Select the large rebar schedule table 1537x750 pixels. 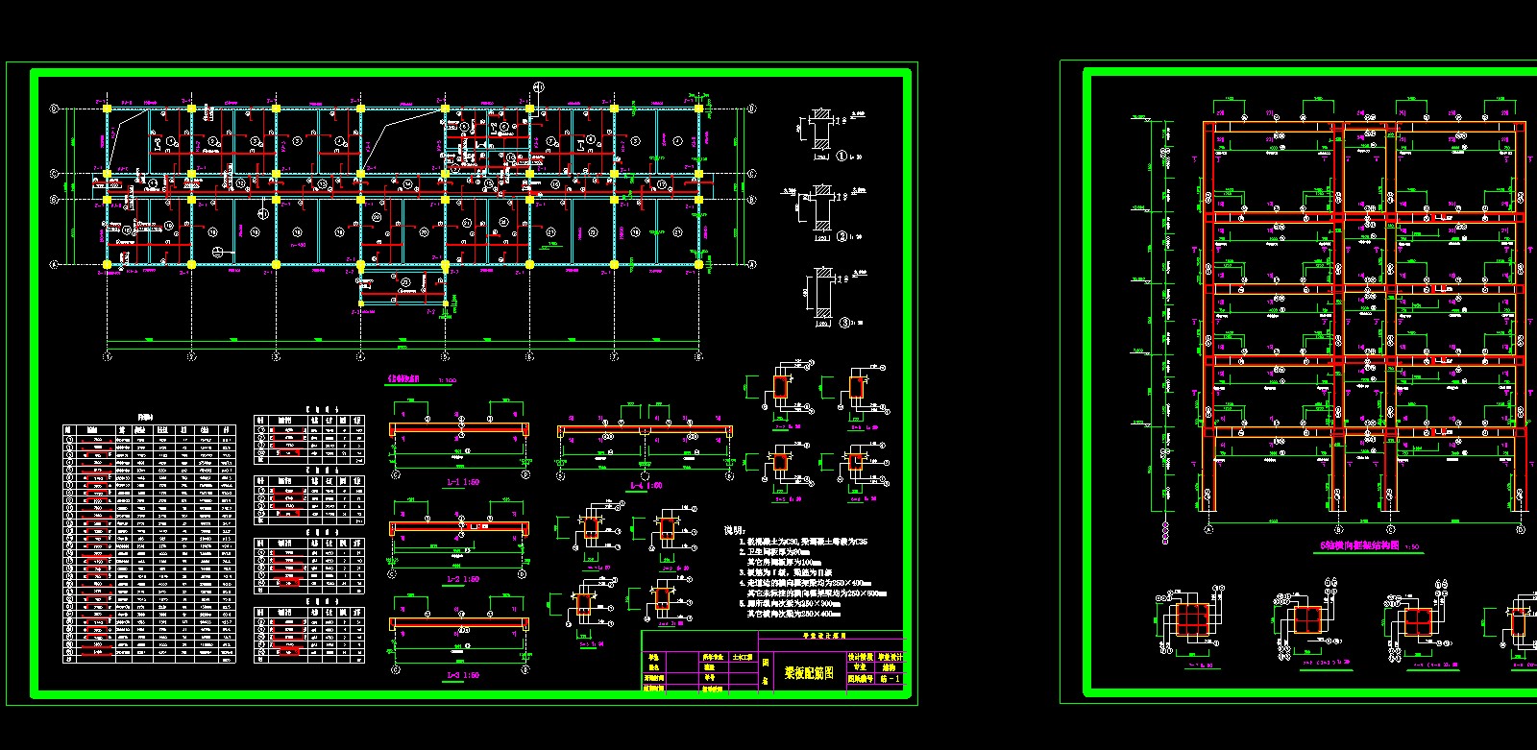click(x=149, y=544)
